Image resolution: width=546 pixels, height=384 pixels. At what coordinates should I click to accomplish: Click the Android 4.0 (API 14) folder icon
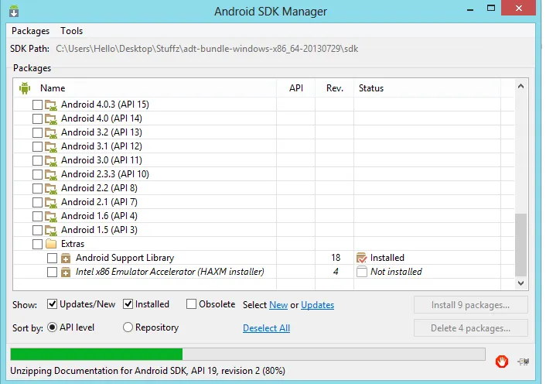pos(51,118)
